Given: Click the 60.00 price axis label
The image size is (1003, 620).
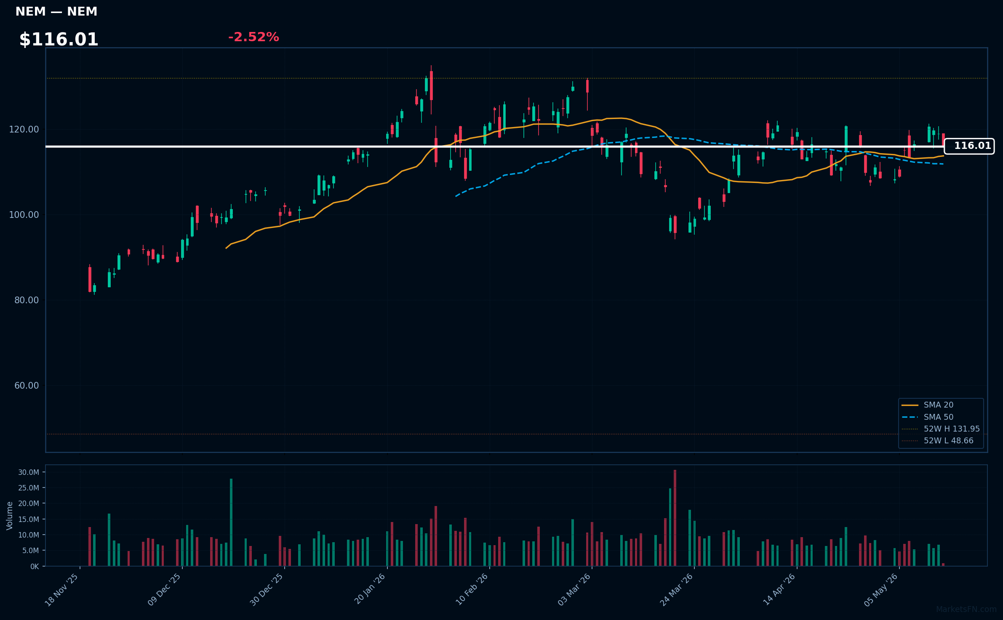Looking at the screenshot, I should coord(27,386).
